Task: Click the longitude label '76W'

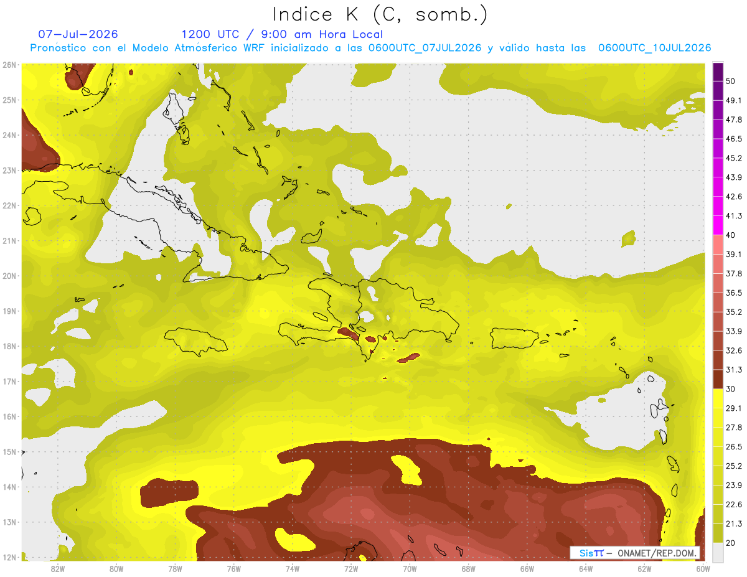Action: [x=234, y=568]
